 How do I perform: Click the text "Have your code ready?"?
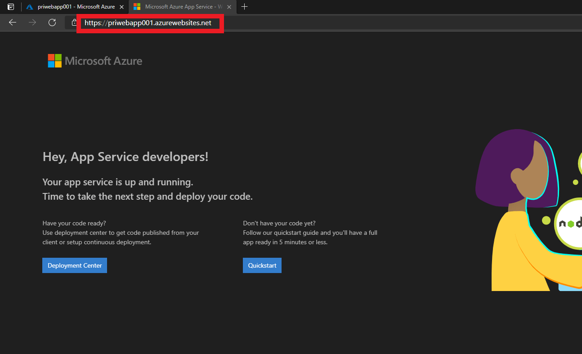point(74,223)
